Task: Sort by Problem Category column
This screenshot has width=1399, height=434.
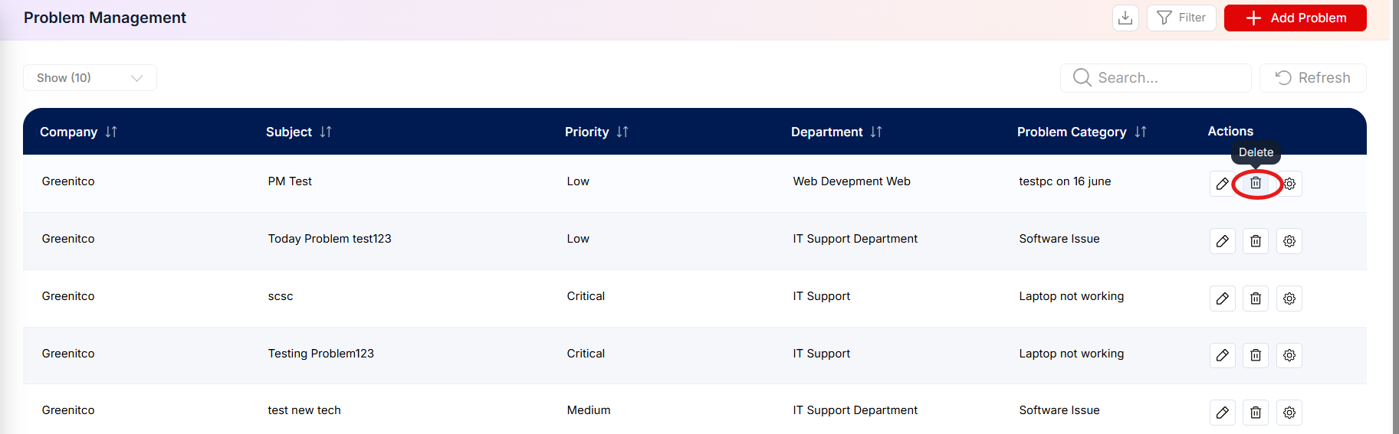Action: pyautogui.click(x=1141, y=132)
